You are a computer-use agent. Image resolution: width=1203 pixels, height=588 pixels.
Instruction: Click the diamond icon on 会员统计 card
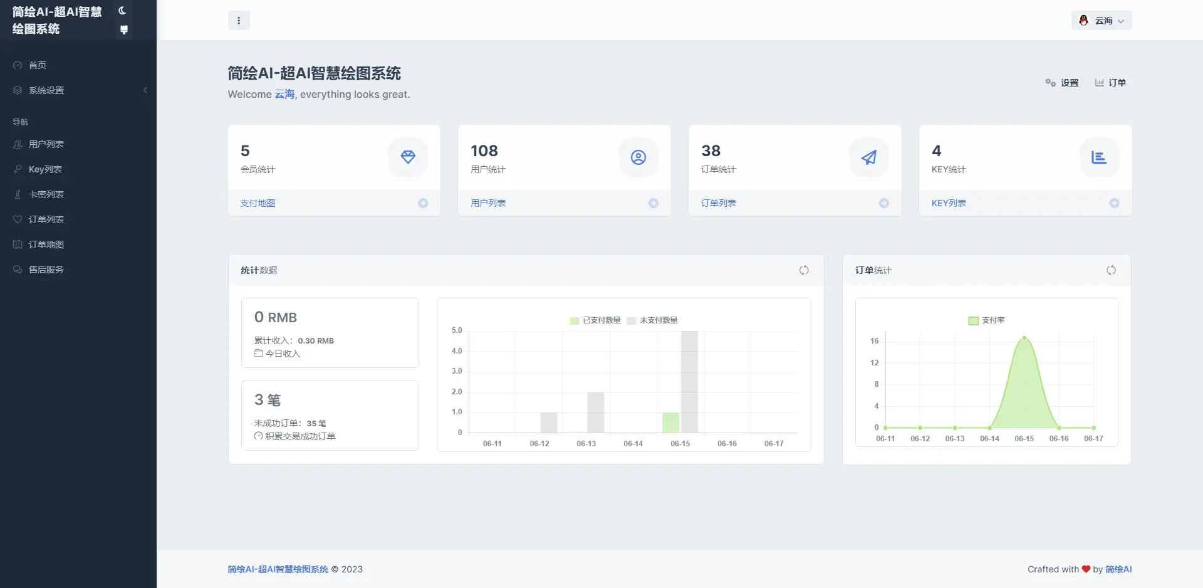(408, 157)
